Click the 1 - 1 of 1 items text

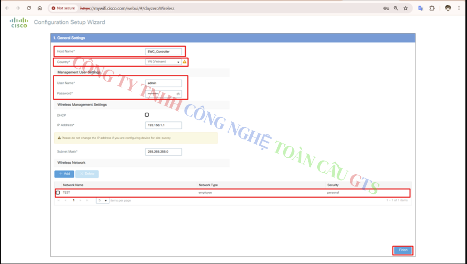397,200
